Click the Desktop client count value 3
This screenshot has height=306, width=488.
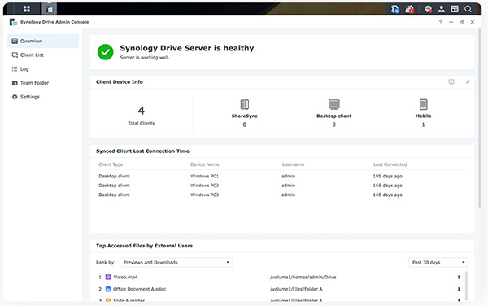tap(334, 125)
